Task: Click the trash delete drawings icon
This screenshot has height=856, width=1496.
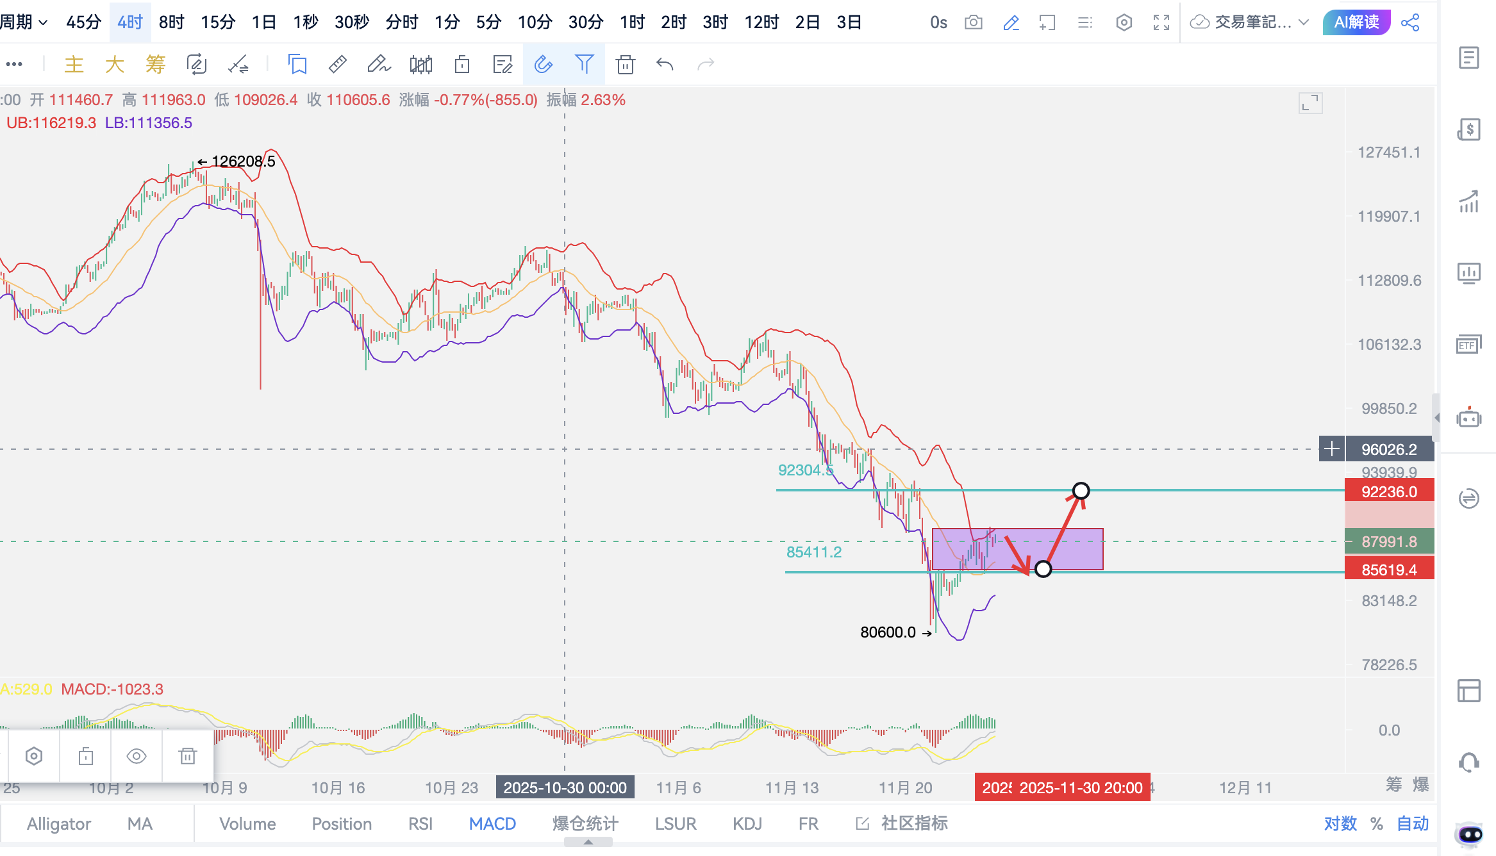Action: point(625,64)
